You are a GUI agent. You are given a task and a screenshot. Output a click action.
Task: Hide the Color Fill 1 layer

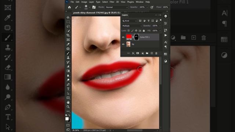point(123,37)
